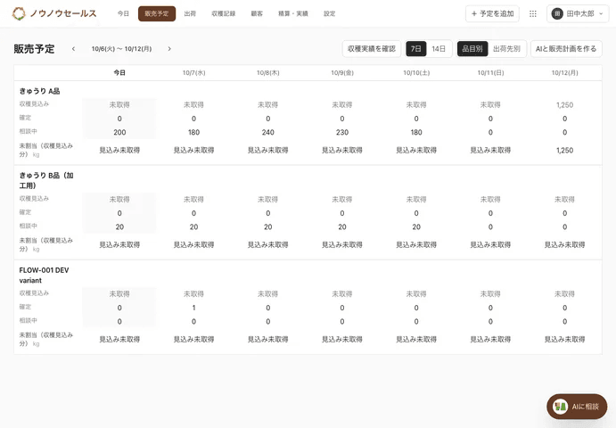Click the 10/11(日) column header
The image size is (616, 428).
click(490, 73)
